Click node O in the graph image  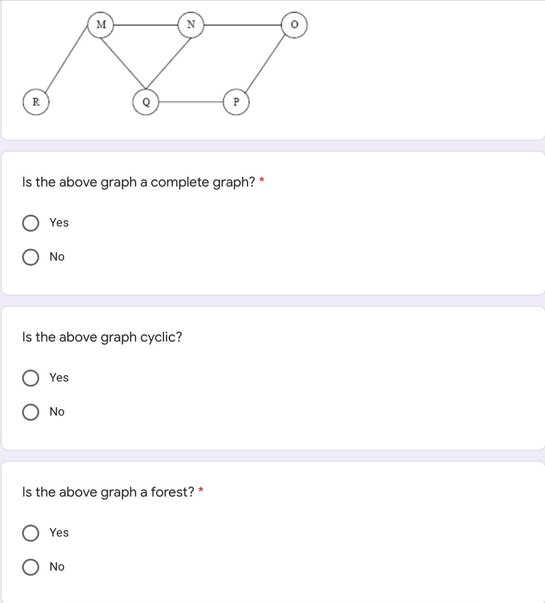[294, 25]
